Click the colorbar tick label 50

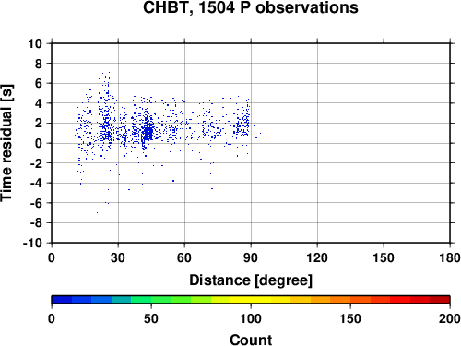pyautogui.click(x=151, y=318)
